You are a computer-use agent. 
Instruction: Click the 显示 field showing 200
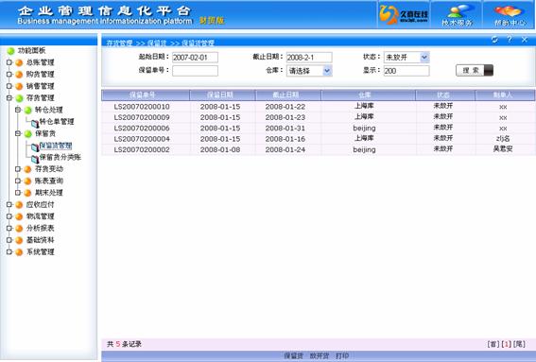[406, 71]
